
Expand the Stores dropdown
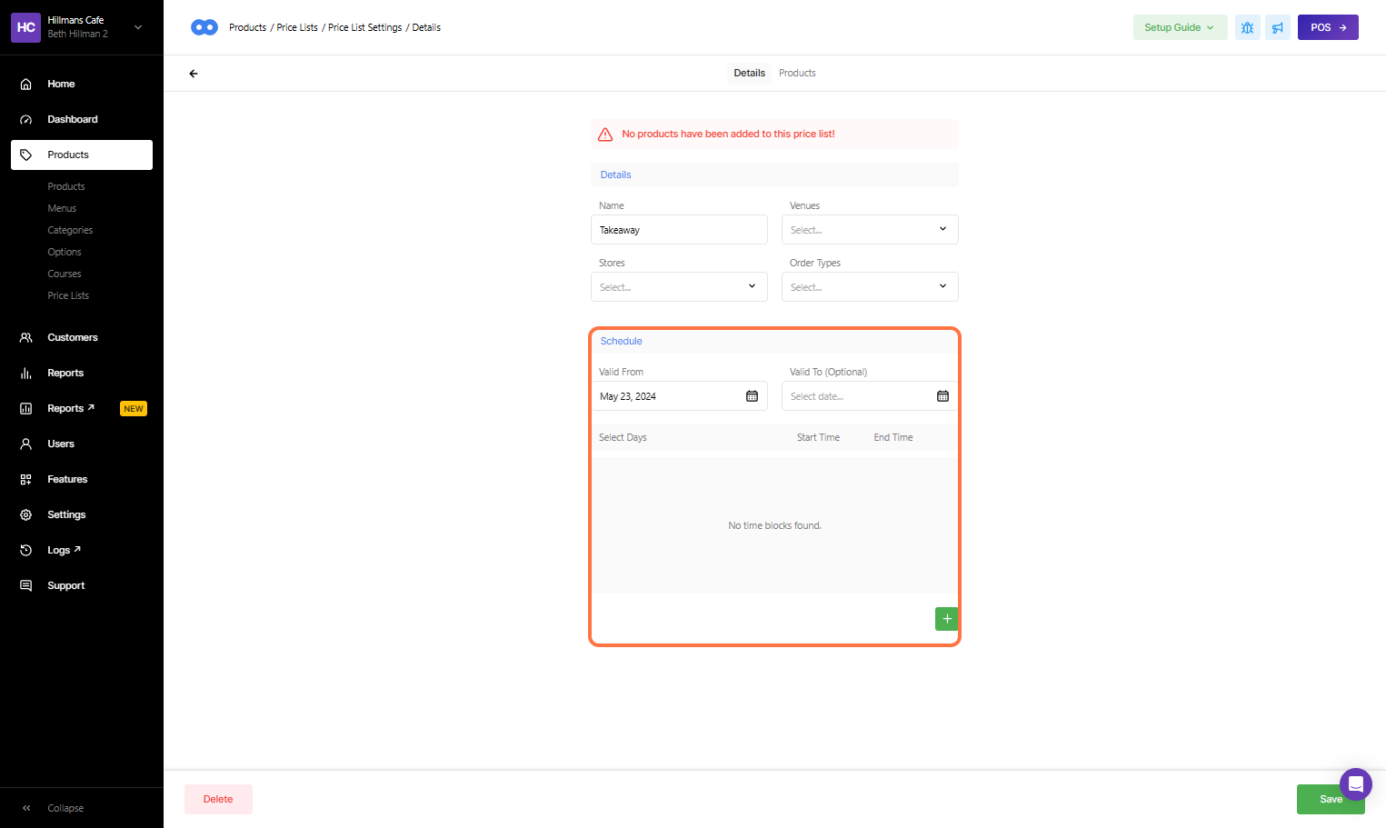coord(678,287)
